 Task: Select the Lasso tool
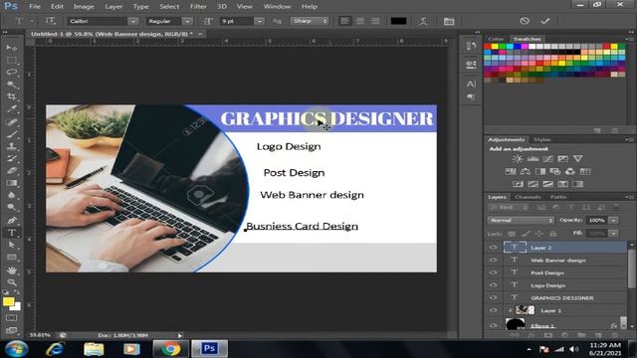[12, 73]
